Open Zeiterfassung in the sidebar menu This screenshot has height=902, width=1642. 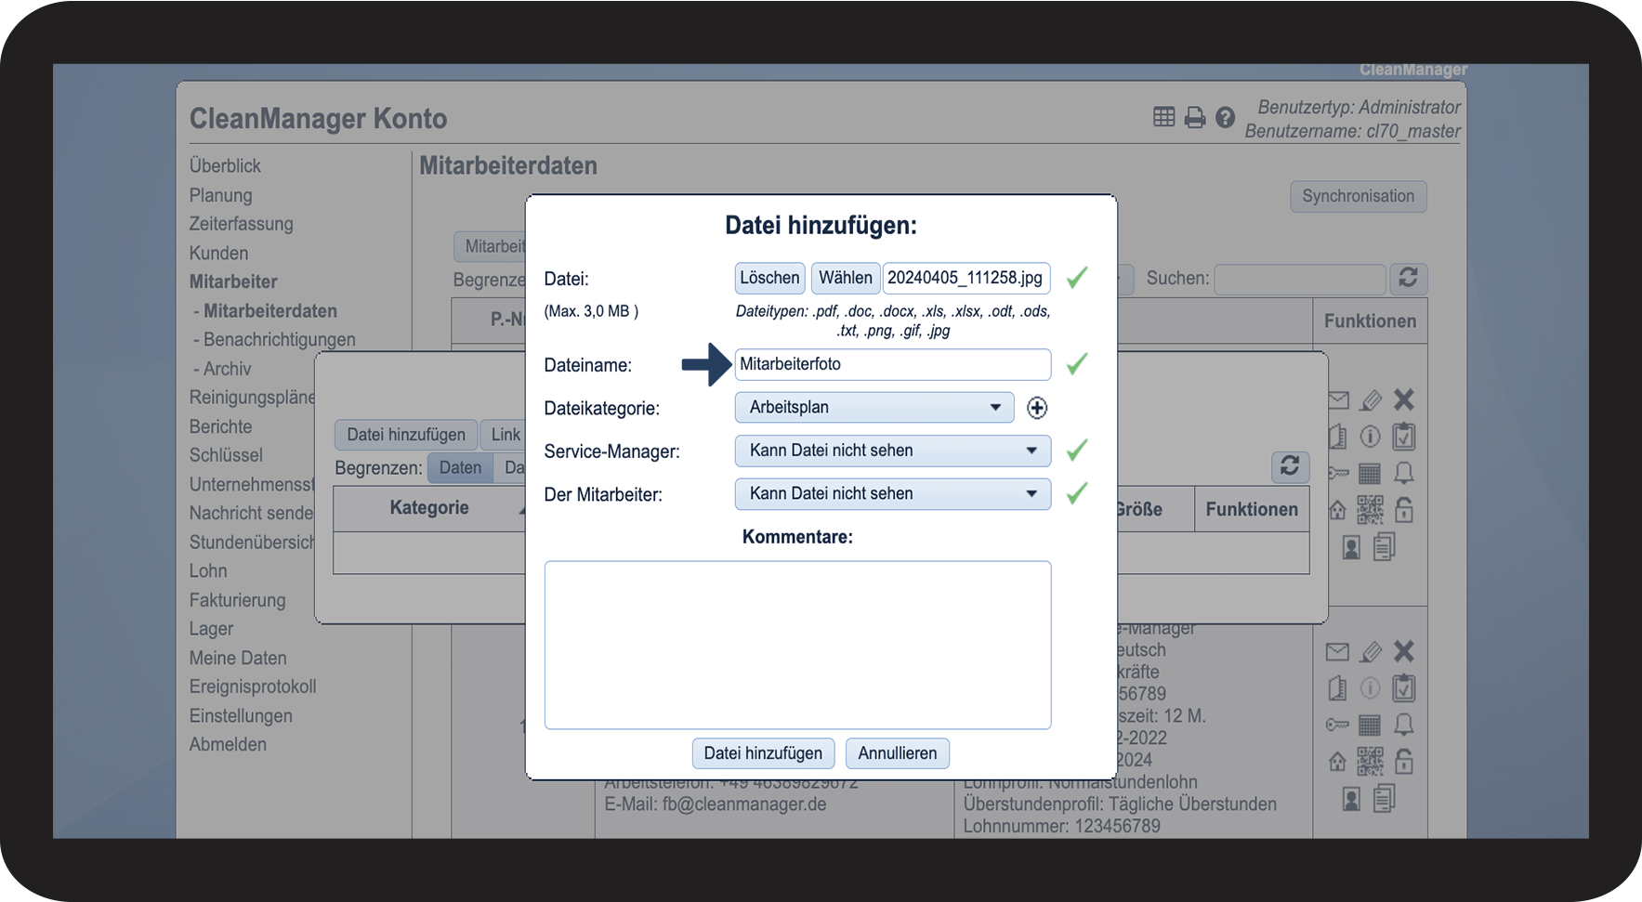(x=241, y=224)
